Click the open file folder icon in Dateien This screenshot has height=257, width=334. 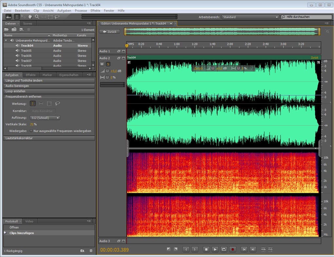(6, 30)
